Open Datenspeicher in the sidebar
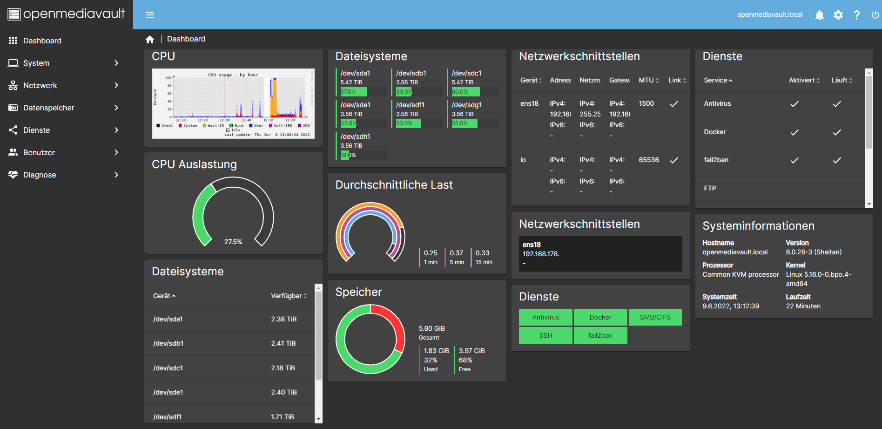 [67, 108]
